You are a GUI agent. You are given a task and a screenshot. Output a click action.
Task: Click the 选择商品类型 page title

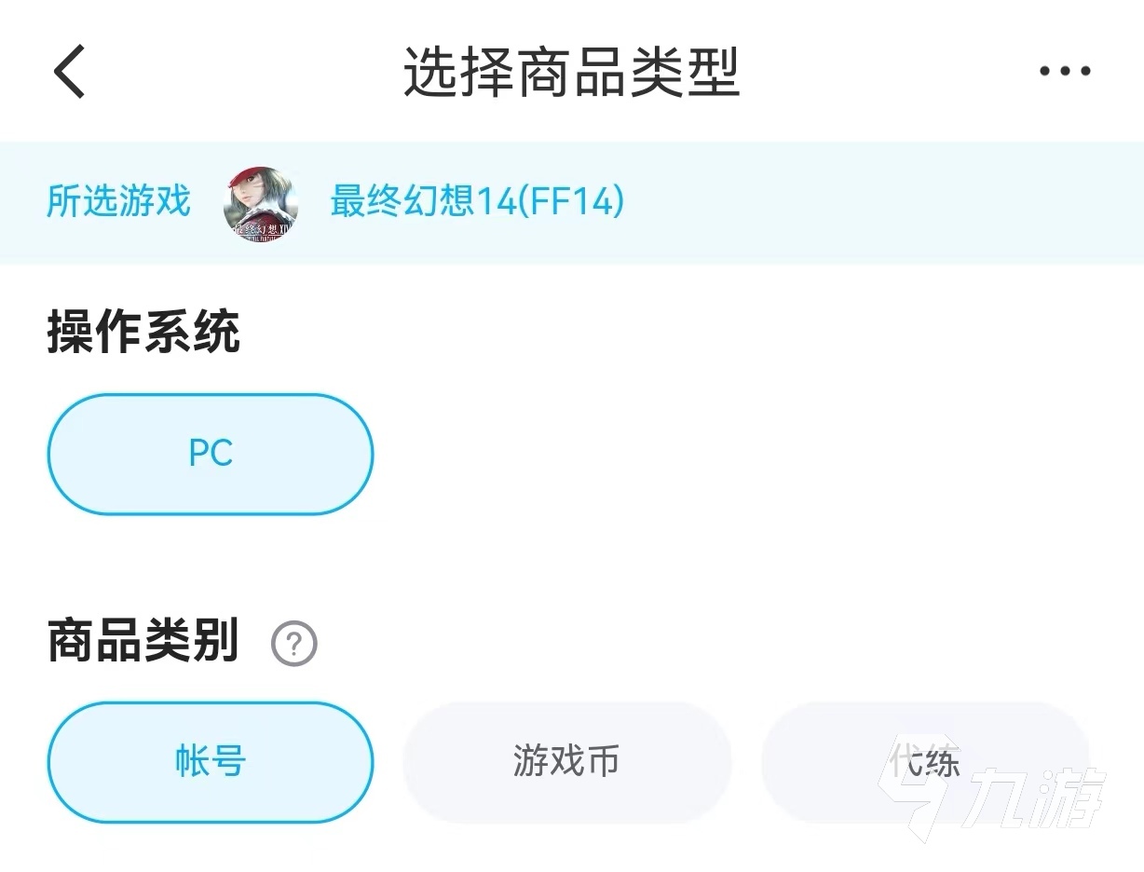pyautogui.click(x=571, y=71)
